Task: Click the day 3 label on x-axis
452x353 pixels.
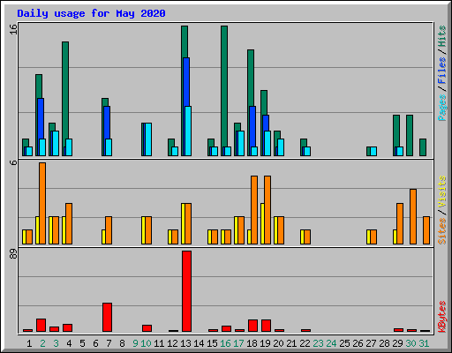Action: point(56,343)
